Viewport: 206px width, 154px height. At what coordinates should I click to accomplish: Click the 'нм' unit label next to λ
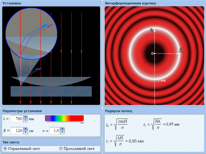tap(31, 119)
